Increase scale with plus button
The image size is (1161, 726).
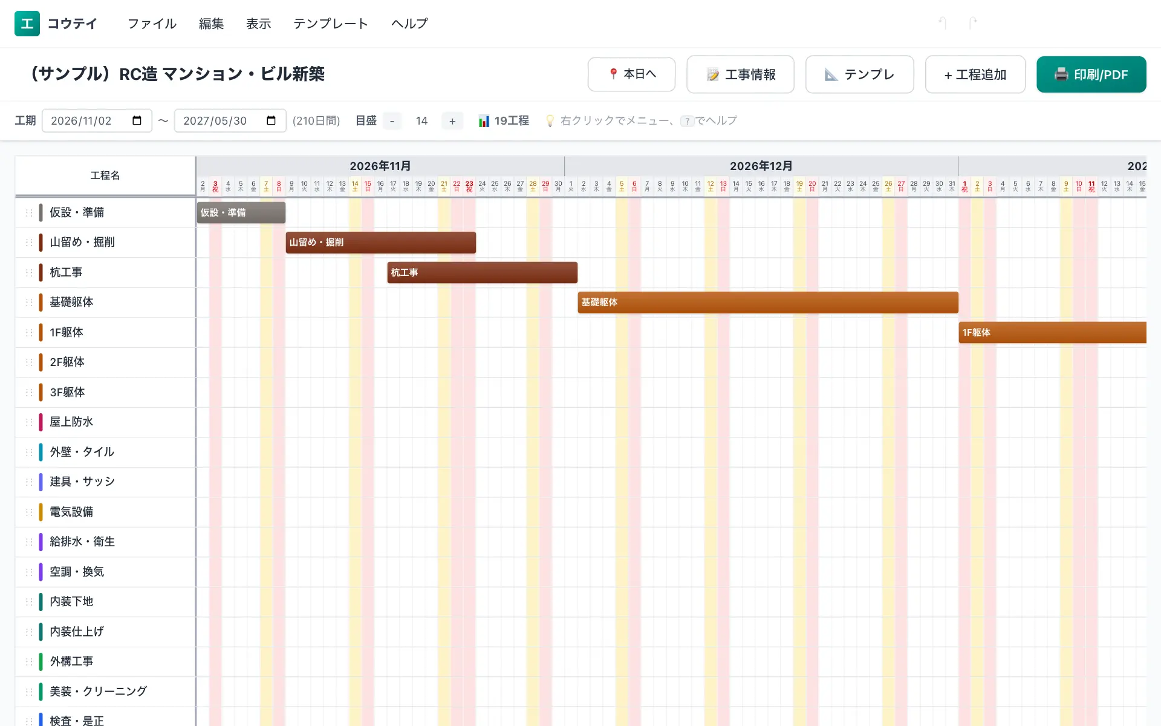point(452,121)
